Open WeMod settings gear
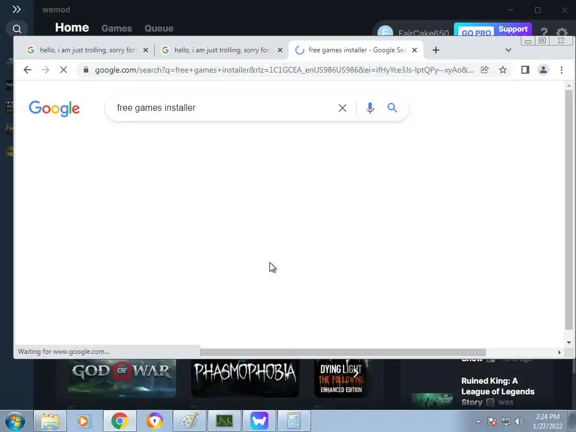Image resolution: width=576 pixels, height=432 pixels. pyautogui.click(x=562, y=31)
